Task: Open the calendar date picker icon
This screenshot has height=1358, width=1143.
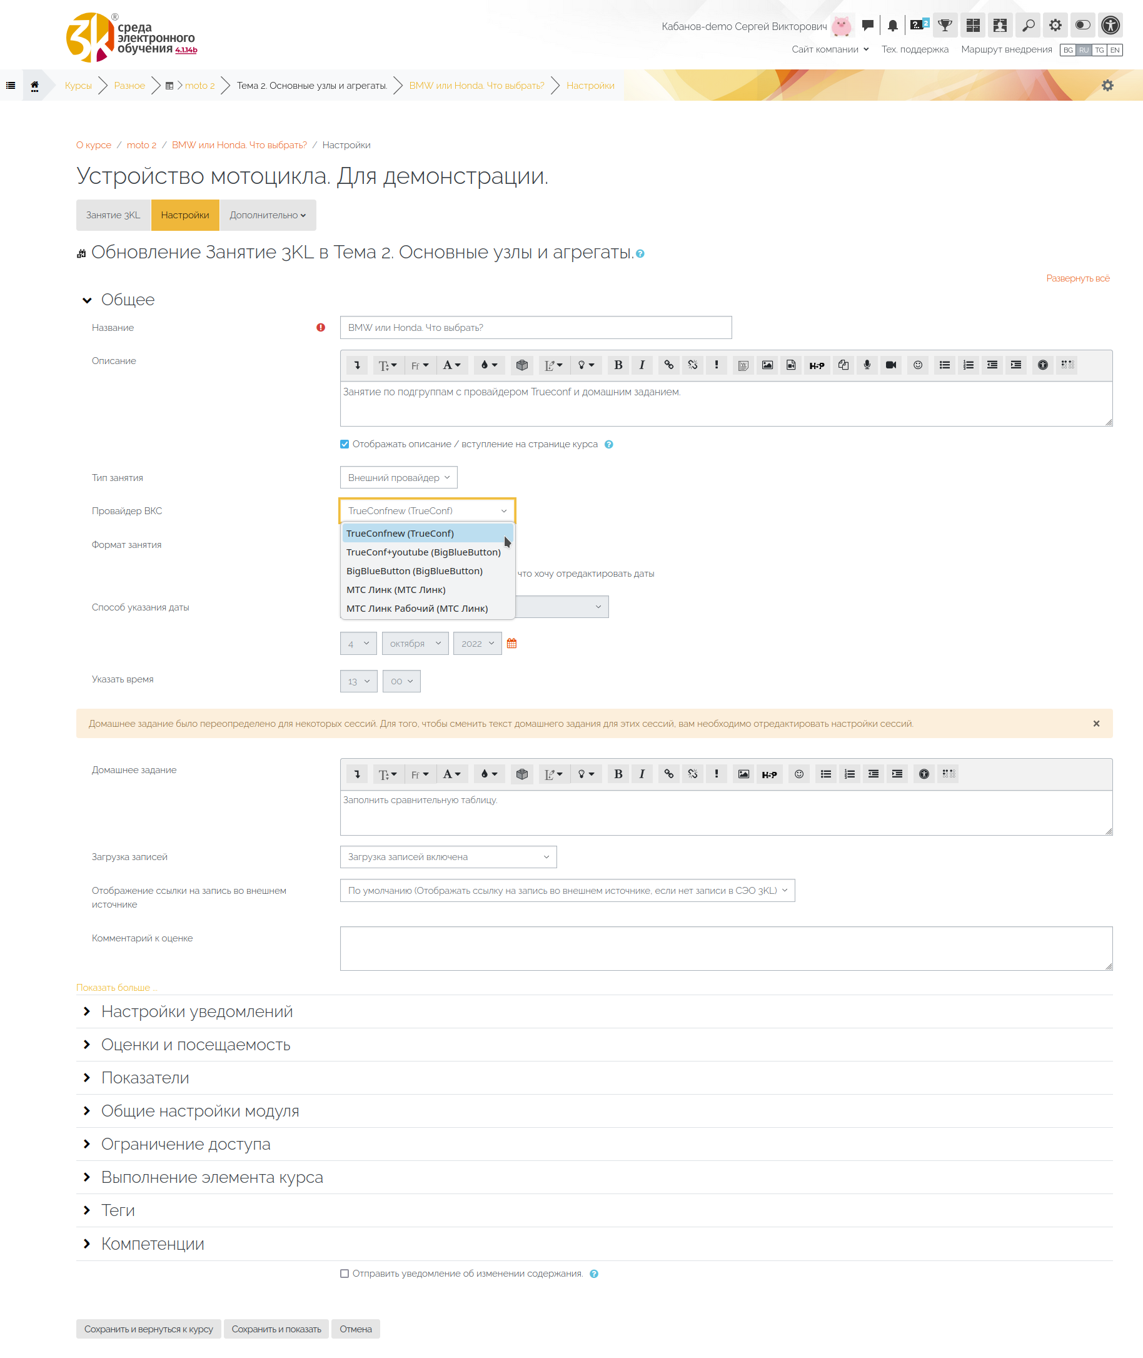Action: point(512,643)
